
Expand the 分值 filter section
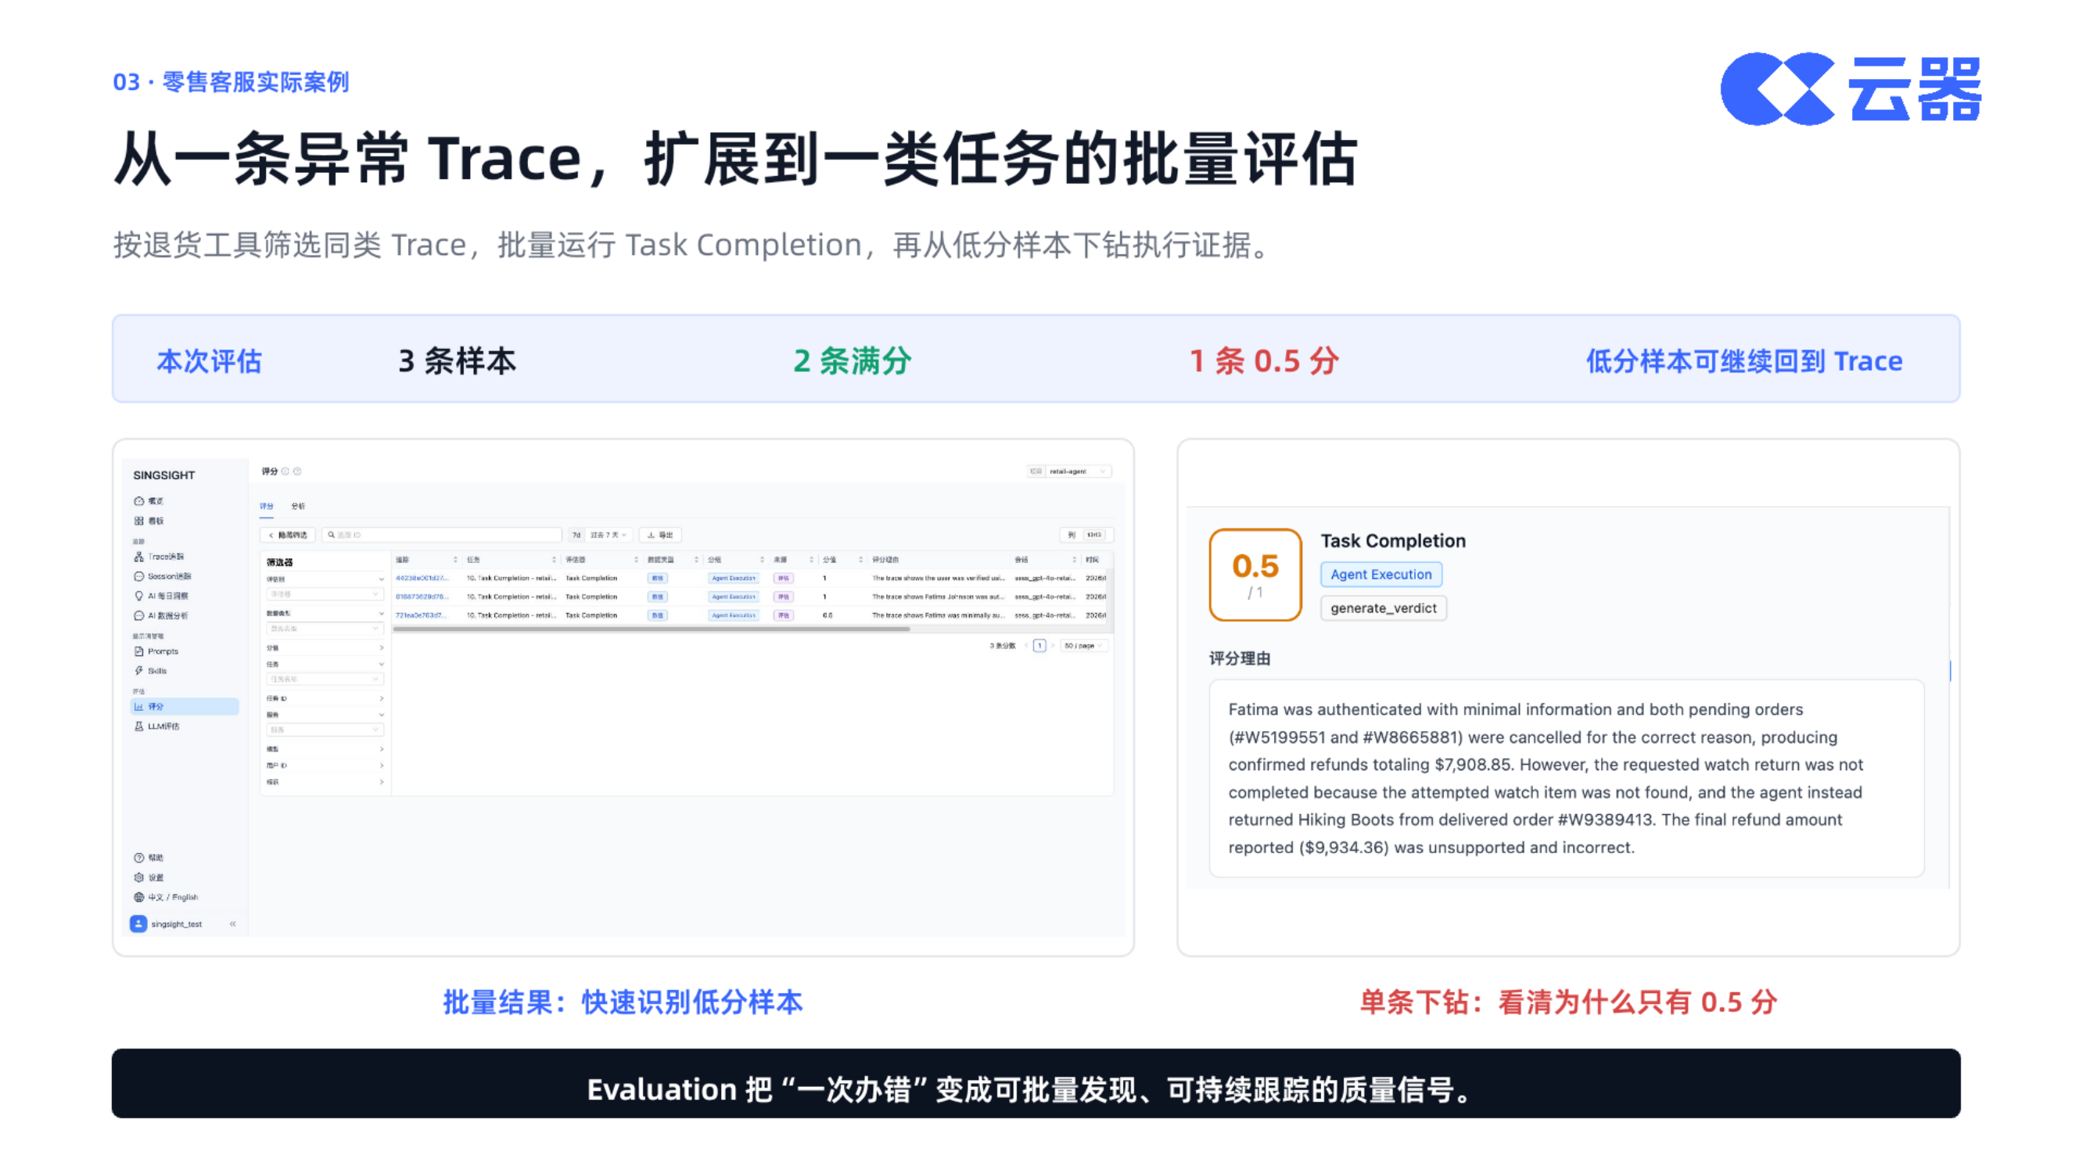[x=325, y=647]
